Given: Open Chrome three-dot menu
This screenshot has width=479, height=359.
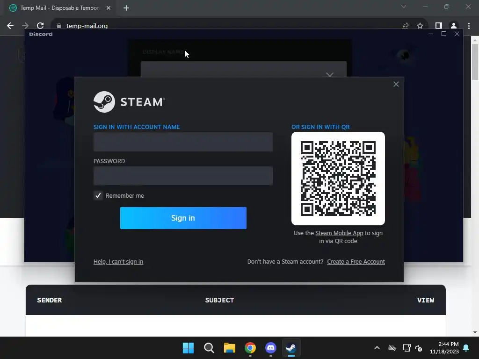Looking at the screenshot, I should 469,26.
